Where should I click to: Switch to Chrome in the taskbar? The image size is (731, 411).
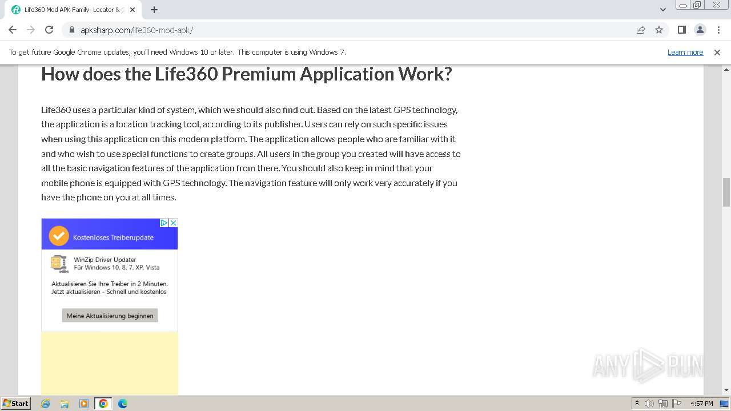point(103,404)
